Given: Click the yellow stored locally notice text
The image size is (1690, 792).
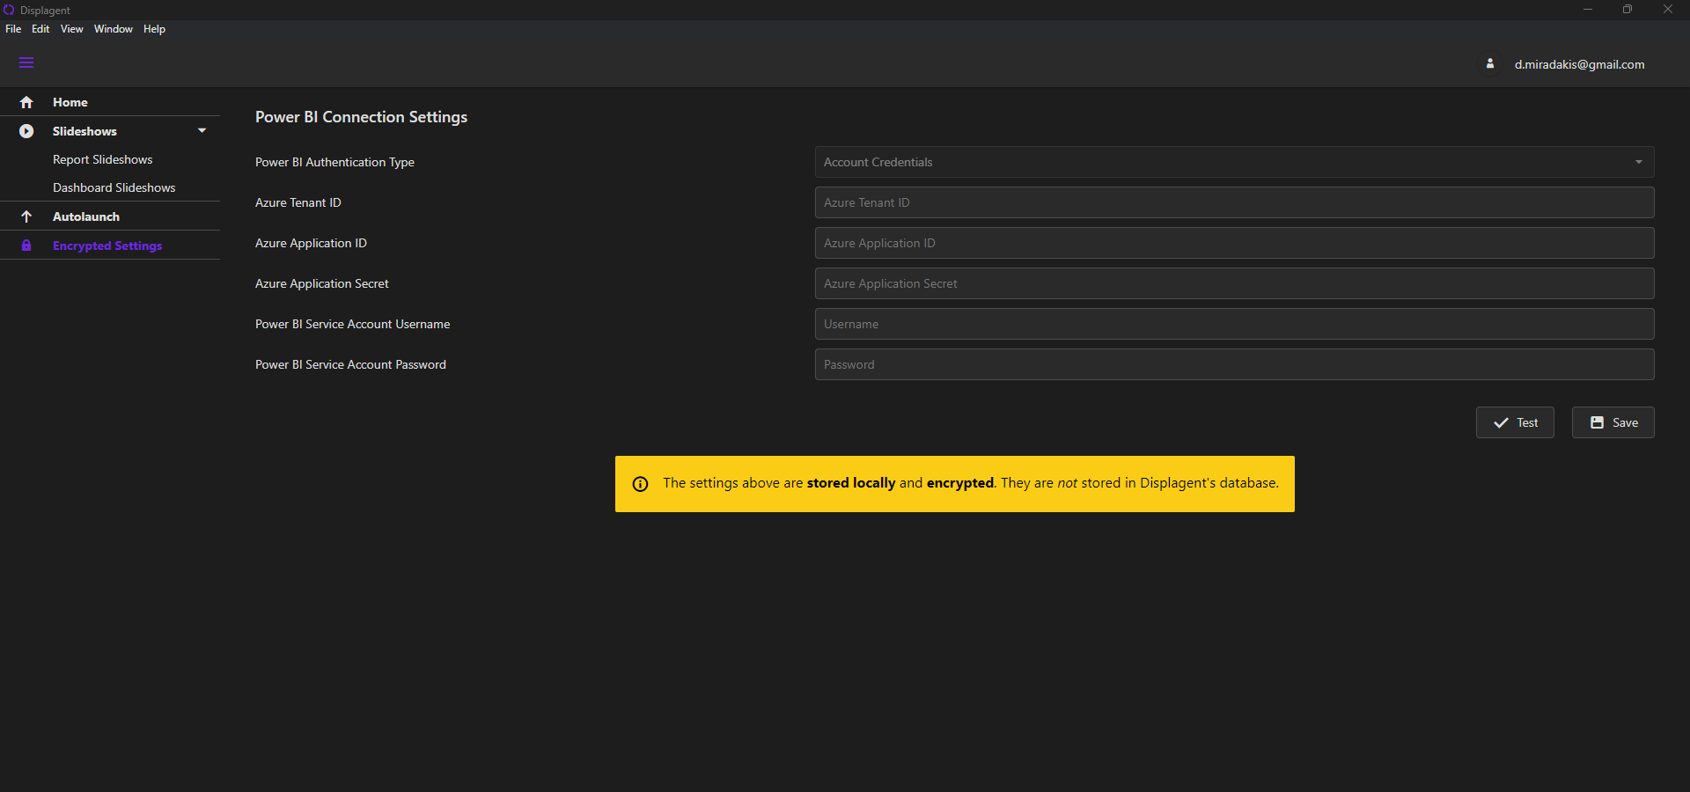Looking at the screenshot, I should pos(971,483).
